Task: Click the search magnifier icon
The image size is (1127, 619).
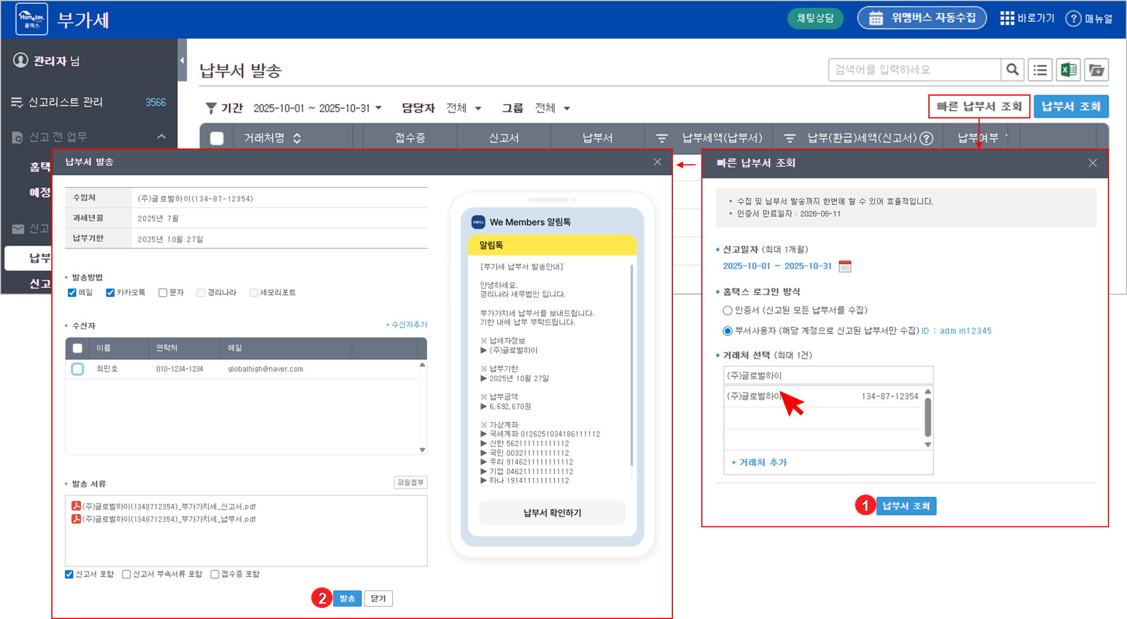Action: click(1012, 70)
